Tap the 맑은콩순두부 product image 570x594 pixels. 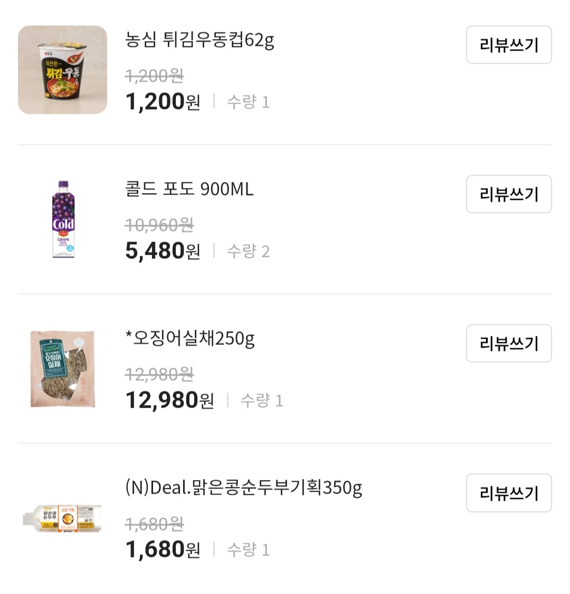coord(63,518)
